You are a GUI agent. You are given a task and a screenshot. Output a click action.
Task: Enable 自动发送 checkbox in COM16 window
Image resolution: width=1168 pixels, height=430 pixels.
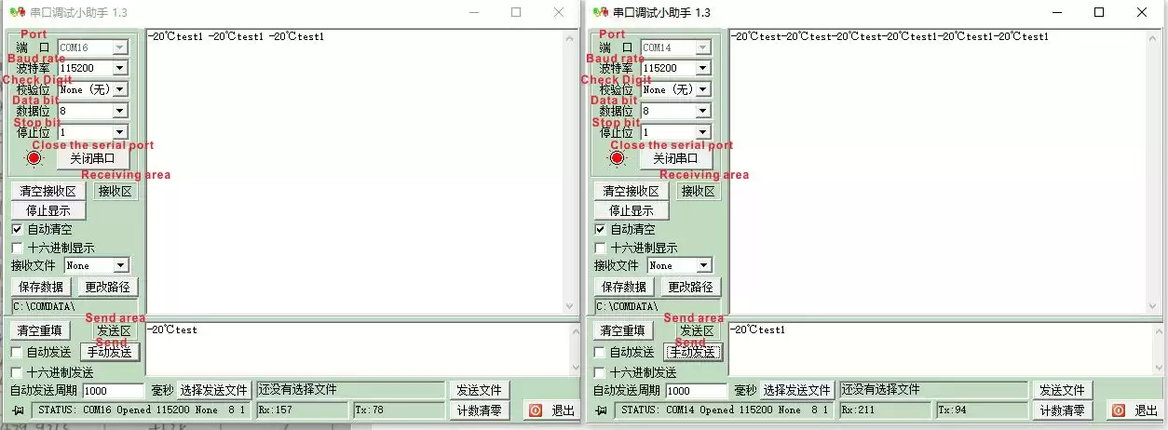point(17,352)
